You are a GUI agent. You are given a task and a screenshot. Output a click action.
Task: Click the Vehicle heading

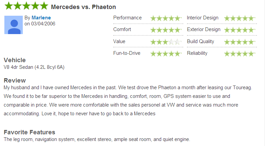[15, 60]
